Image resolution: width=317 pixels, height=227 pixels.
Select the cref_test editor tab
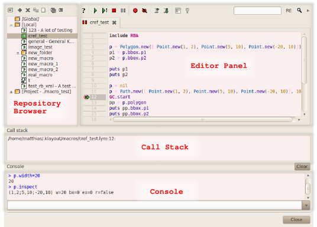pyautogui.click(x=99, y=22)
